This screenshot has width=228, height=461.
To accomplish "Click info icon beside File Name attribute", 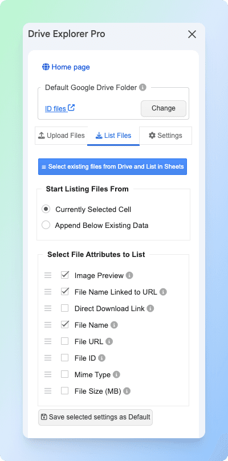I will pyautogui.click(x=114, y=325).
